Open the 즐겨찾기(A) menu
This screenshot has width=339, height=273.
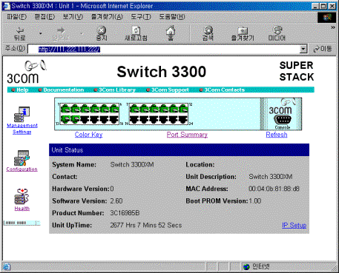(x=107, y=17)
